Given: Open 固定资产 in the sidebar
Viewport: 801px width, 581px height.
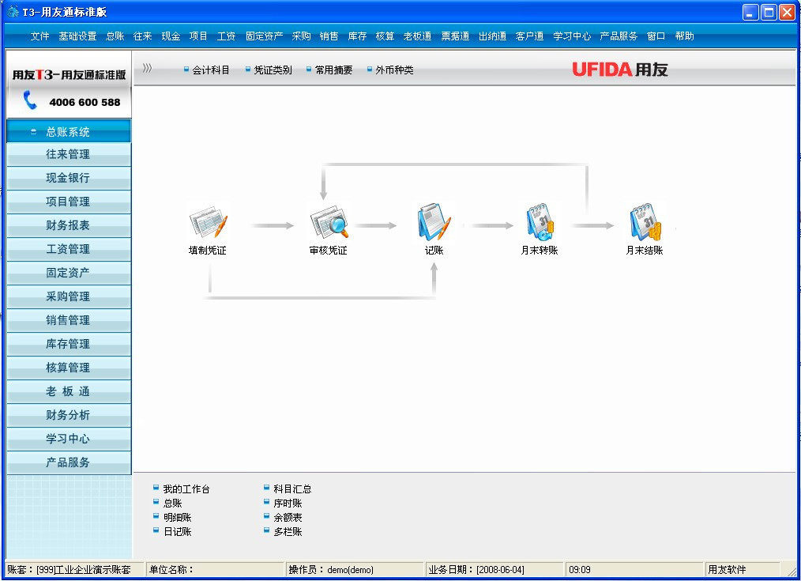Looking at the screenshot, I should [x=69, y=273].
